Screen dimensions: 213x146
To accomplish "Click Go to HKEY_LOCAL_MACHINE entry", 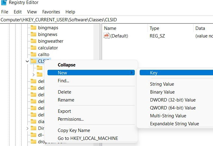I will (x=88, y=138).
